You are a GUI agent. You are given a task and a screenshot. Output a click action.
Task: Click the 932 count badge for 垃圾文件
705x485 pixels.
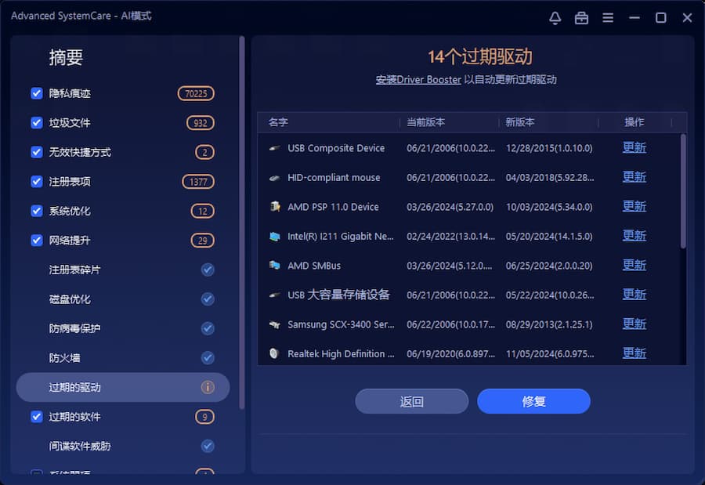click(200, 123)
